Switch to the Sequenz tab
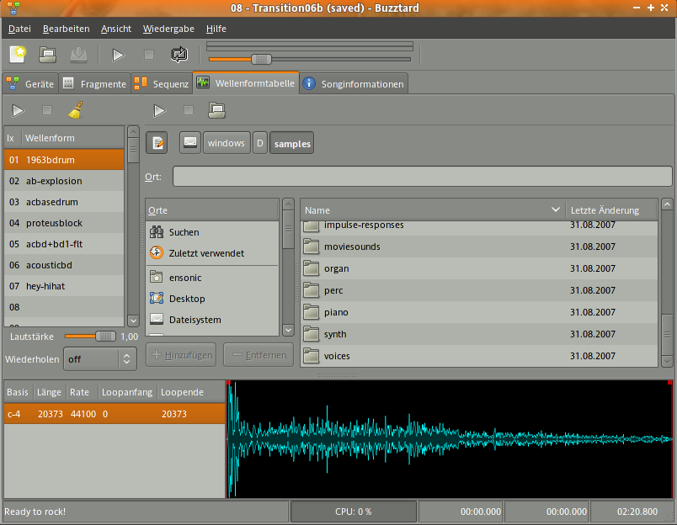Viewport: 677px width, 525px height. [162, 83]
